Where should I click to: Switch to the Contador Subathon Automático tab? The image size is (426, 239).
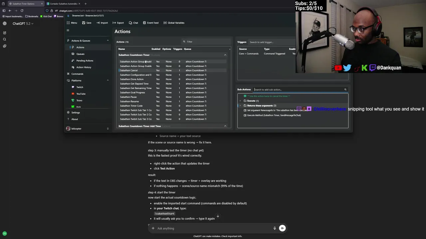[64, 4]
